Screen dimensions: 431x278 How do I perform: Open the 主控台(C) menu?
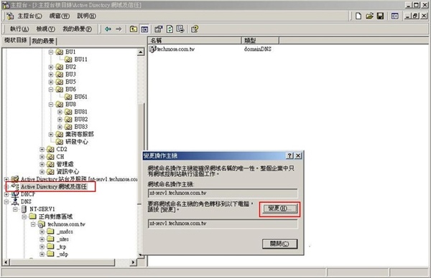coord(29,16)
